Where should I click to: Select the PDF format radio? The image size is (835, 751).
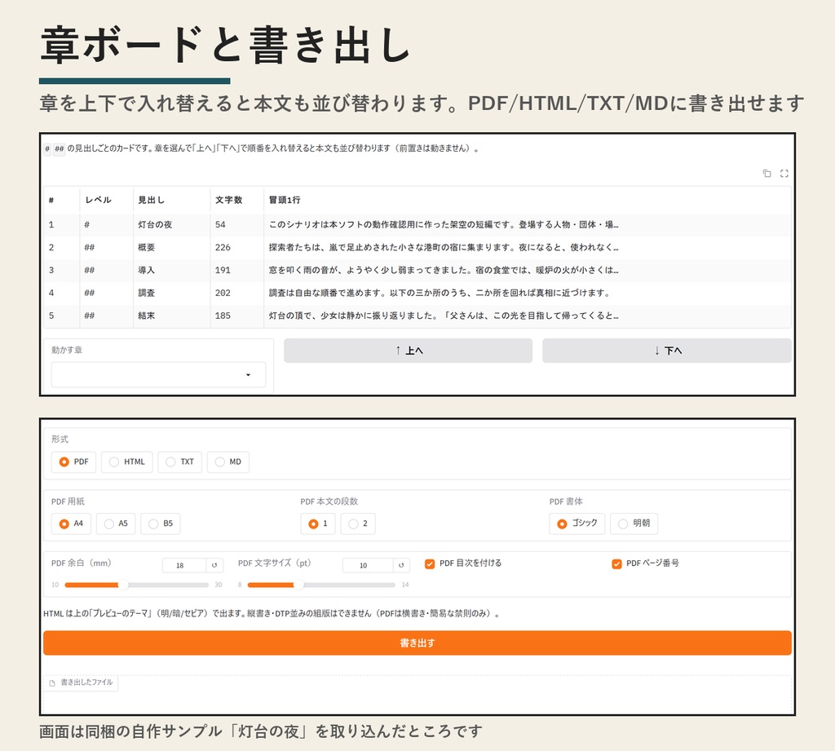pos(73,462)
